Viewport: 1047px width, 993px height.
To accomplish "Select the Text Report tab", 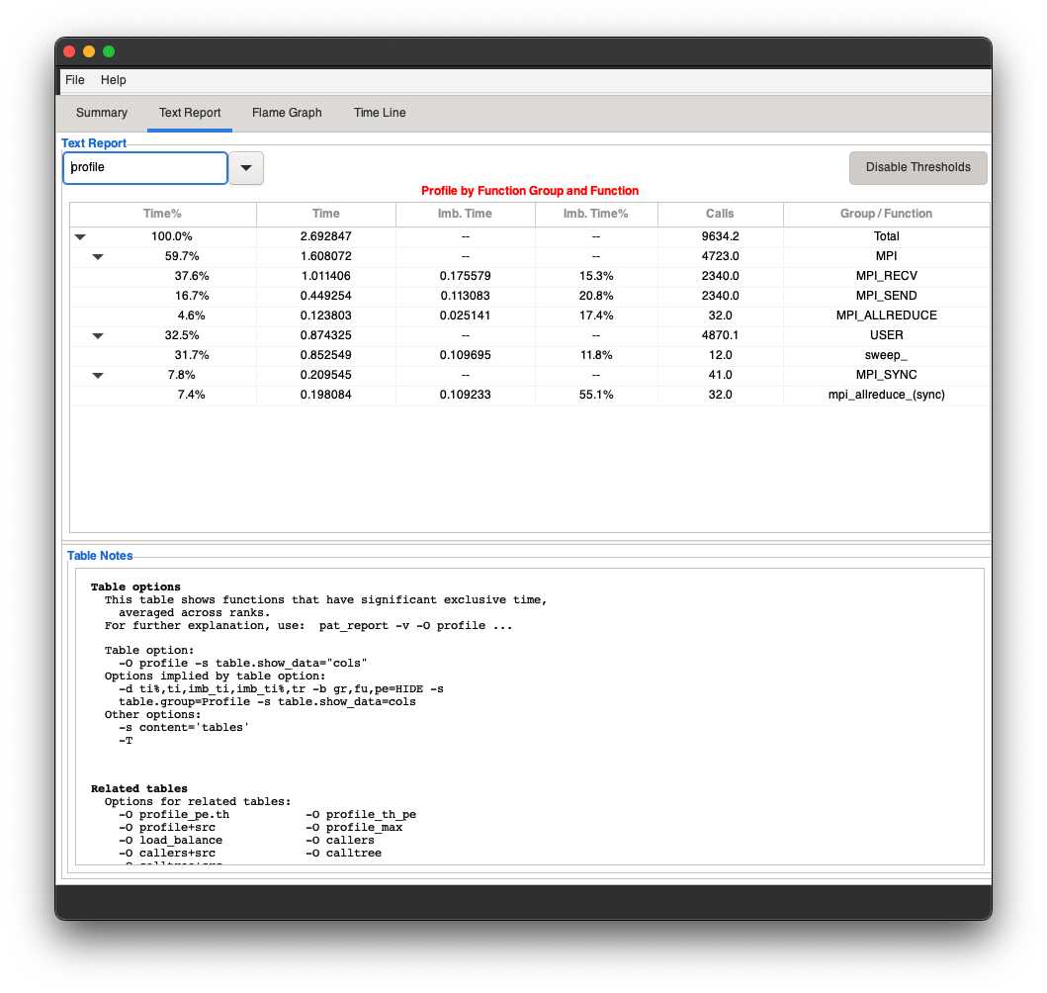I will click(x=189, y=113).
